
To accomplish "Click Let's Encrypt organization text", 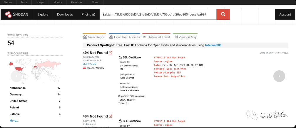I will click(x=127, y=78).
